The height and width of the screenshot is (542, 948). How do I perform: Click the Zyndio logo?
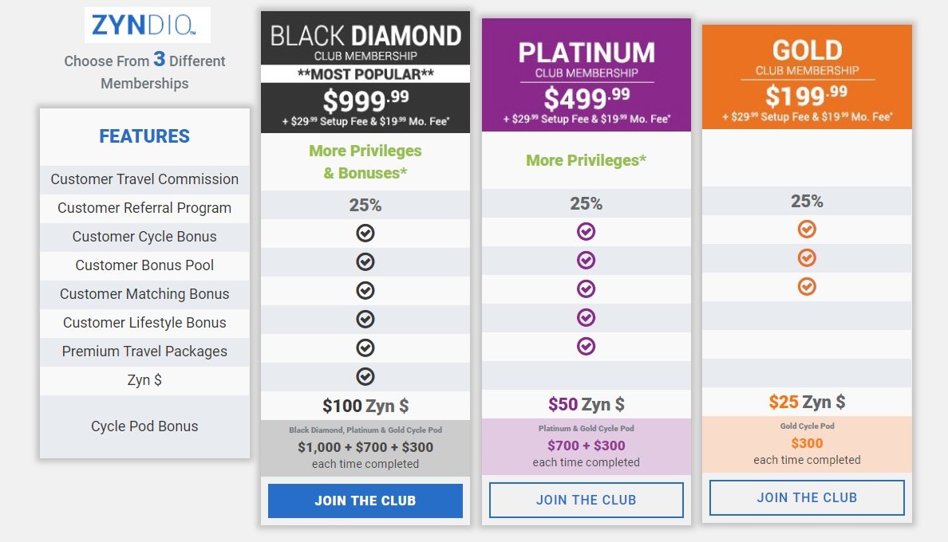(147, 26)
